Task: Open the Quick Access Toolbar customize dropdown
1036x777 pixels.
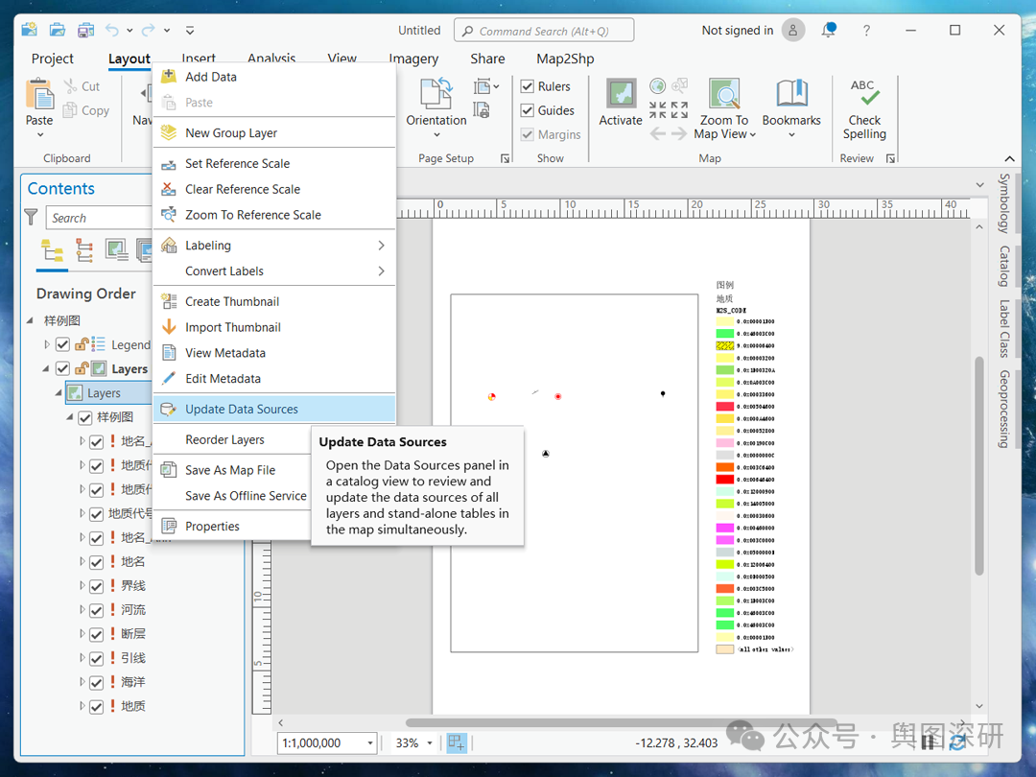Action: pos(190,31)
